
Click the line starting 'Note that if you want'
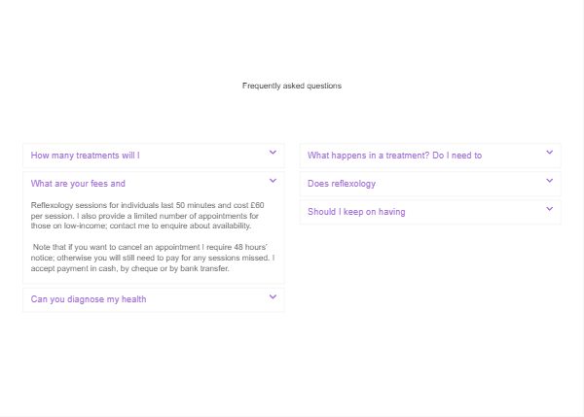point(150,247)
